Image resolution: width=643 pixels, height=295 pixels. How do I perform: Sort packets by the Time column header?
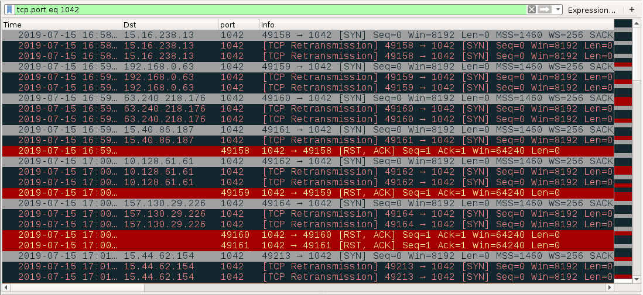point(62,25)
